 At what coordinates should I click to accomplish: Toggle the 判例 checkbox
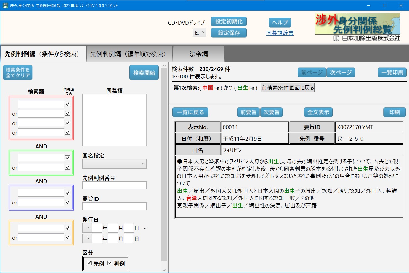tap(110, 263)
